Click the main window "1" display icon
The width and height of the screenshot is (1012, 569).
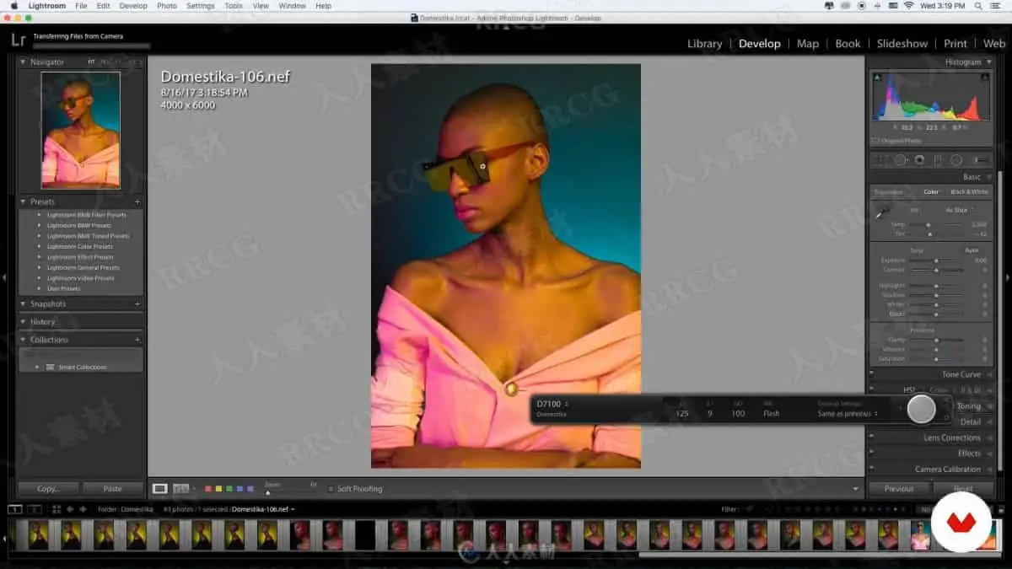[15, 509]
